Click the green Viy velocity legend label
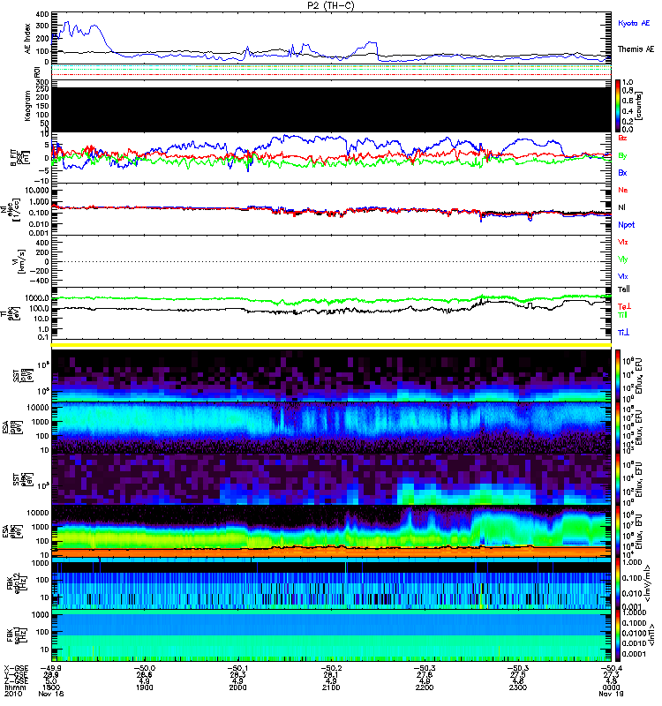 (x=622, y=259)
